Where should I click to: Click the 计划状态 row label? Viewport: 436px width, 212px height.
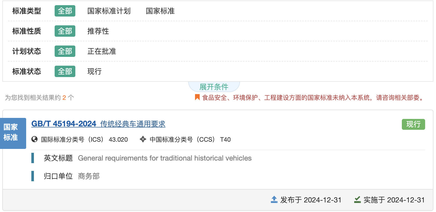pyautogui.click(x=27, y=51)
